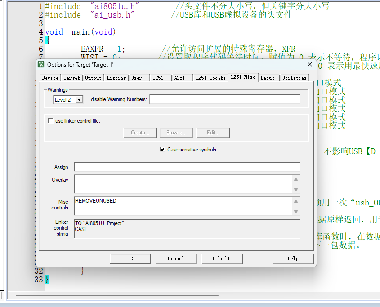Image resolution: width=380 pixels, height=307 pixels.
Task: Switch to the C251 tab
Action: click(158, 78)
